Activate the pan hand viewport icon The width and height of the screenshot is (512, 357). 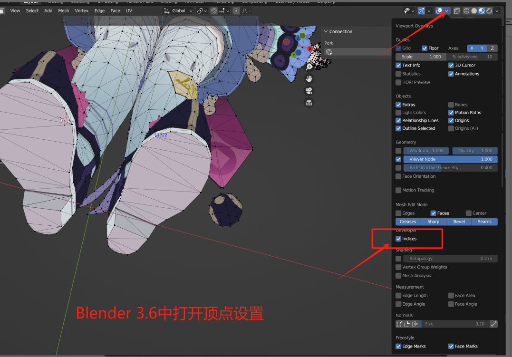[x=309, y=79]
